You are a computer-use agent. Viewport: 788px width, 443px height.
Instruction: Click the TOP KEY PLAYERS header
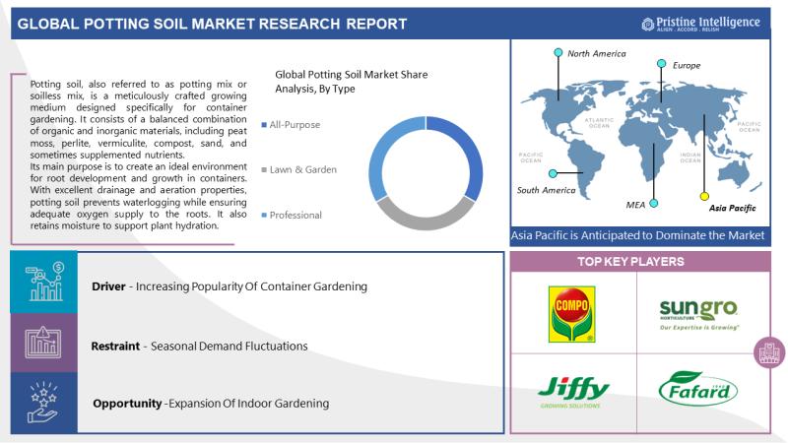point(630,262)
